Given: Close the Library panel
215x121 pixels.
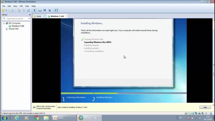Looking at the screenshot, I should point(30,15).
